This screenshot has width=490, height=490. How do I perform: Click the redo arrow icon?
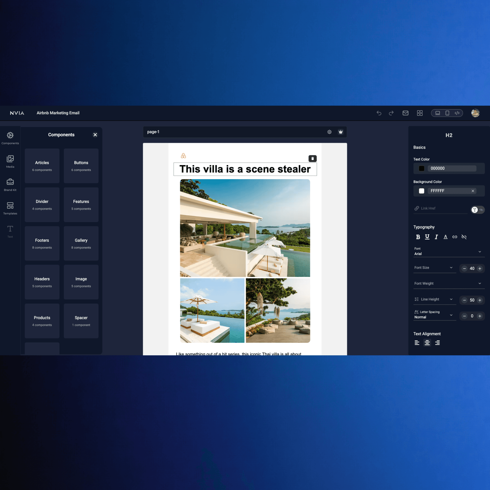pos(391,113)
